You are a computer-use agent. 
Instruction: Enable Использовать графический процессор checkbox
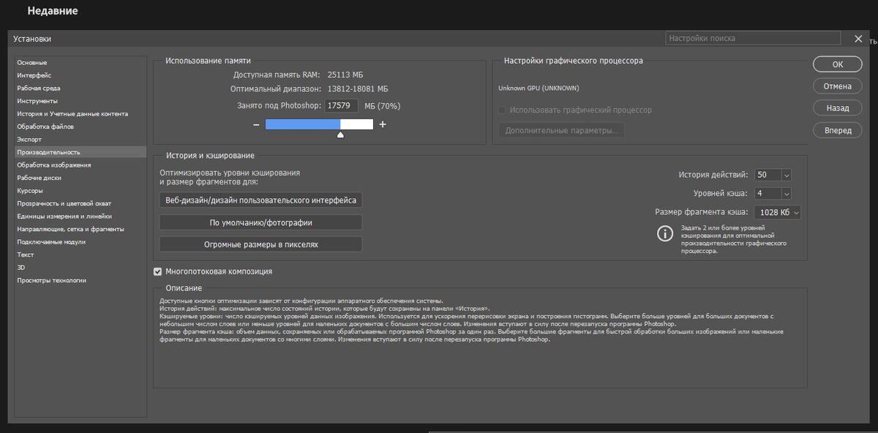tap(502, 110)
